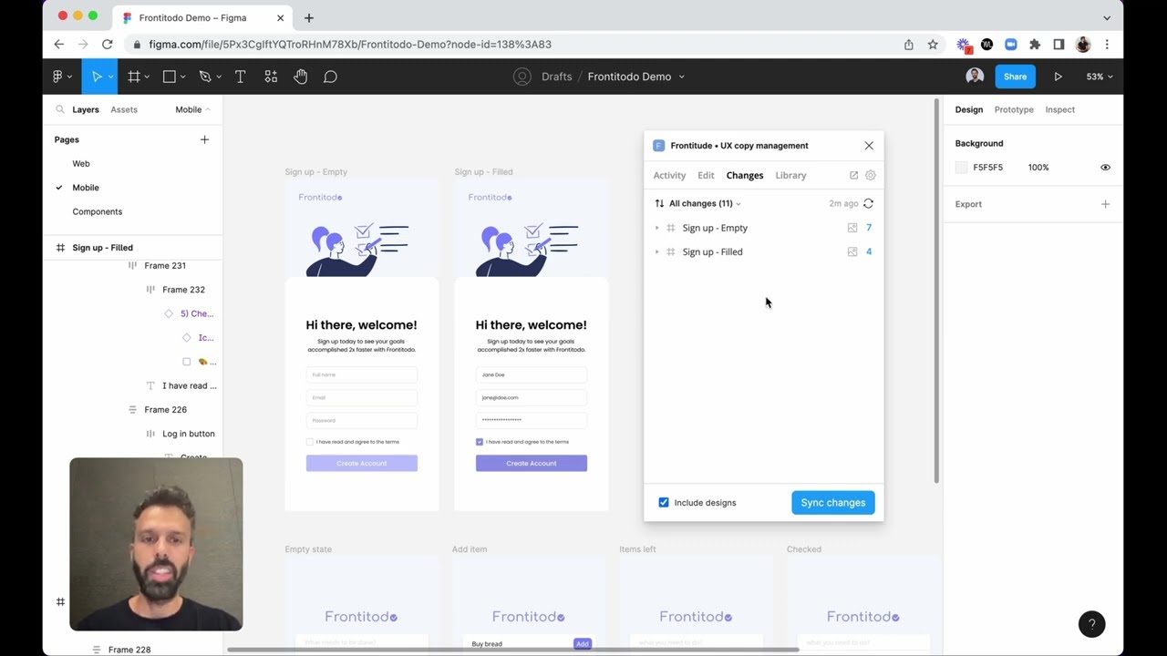Open Frontitude plugin settings gear
This screenshot has height=656, width=1167.
coord(870,175)
